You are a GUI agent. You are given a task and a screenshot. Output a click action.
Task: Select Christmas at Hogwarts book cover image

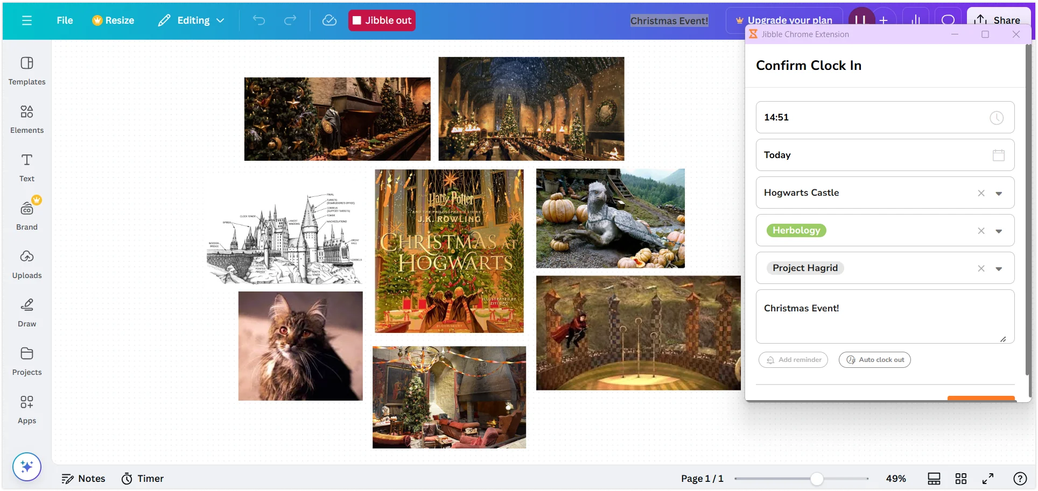click(x=449, y=251)
